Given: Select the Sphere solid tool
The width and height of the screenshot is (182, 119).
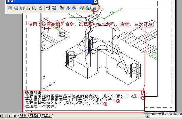Looking at the screenshot, I should coord(16,8).
